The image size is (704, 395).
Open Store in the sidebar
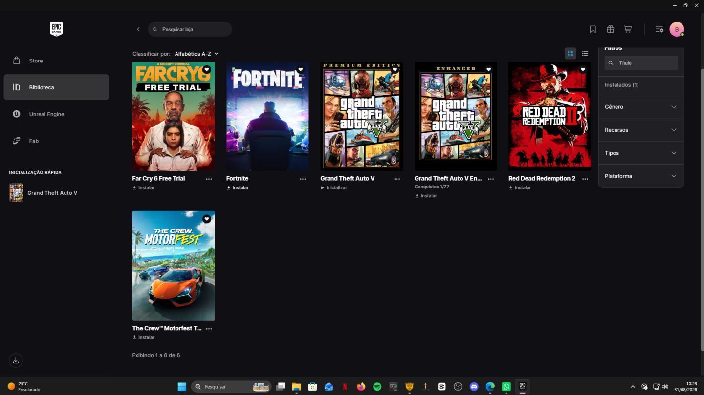pos(56,61)
